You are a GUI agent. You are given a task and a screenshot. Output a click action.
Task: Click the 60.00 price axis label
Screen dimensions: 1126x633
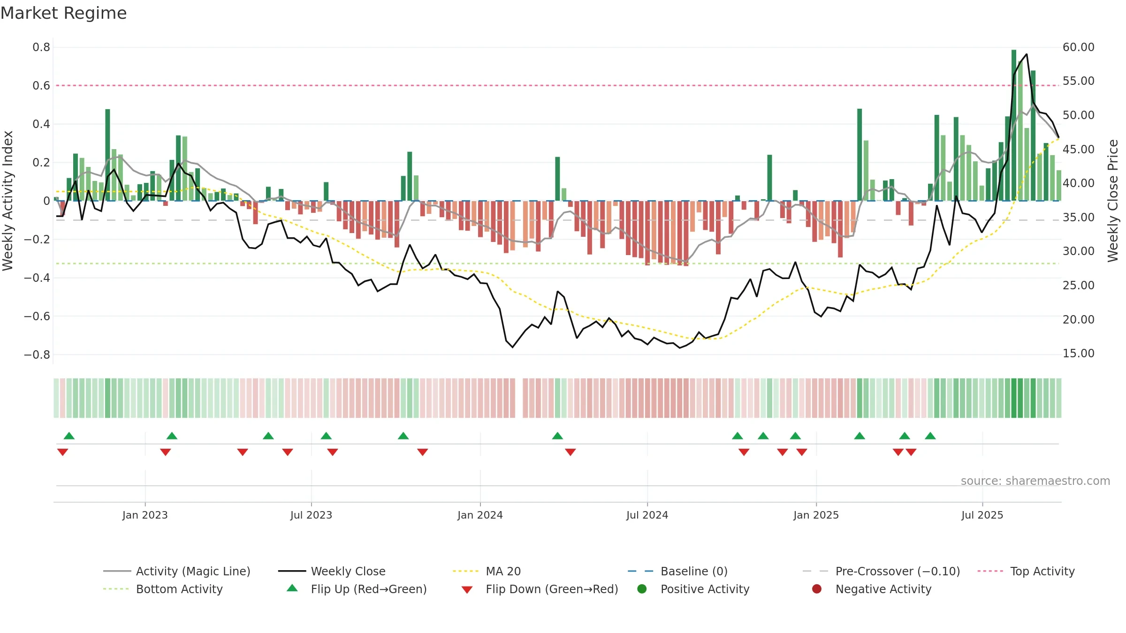click(x=1078, y=47)
